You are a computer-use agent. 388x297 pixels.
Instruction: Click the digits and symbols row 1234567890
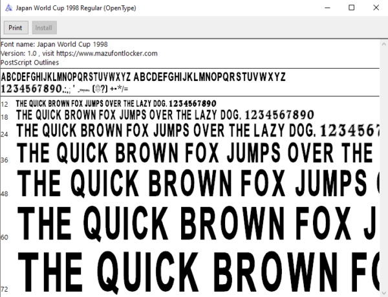point(65,89)
